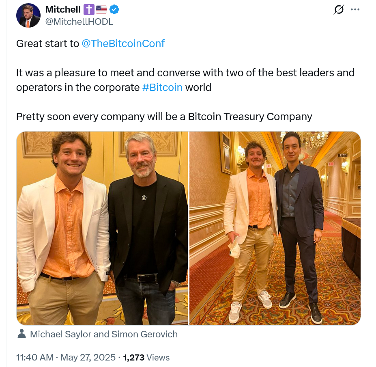Click the 11:40 AM May 27, 2025 timestamp
This screenshot has height=367, width=376.
(x=65, y=357)
